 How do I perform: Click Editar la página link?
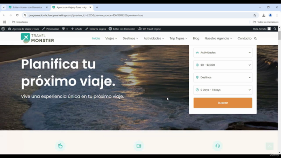coord(96,29)
